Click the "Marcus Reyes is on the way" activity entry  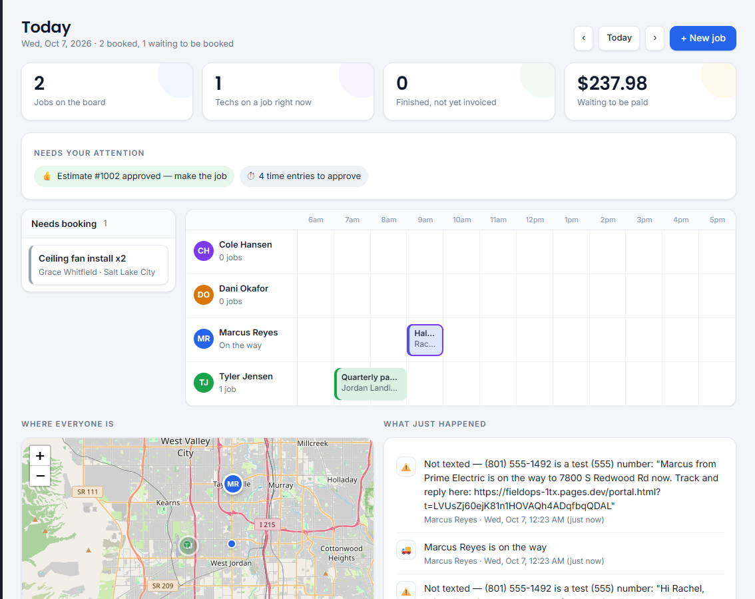560,554
